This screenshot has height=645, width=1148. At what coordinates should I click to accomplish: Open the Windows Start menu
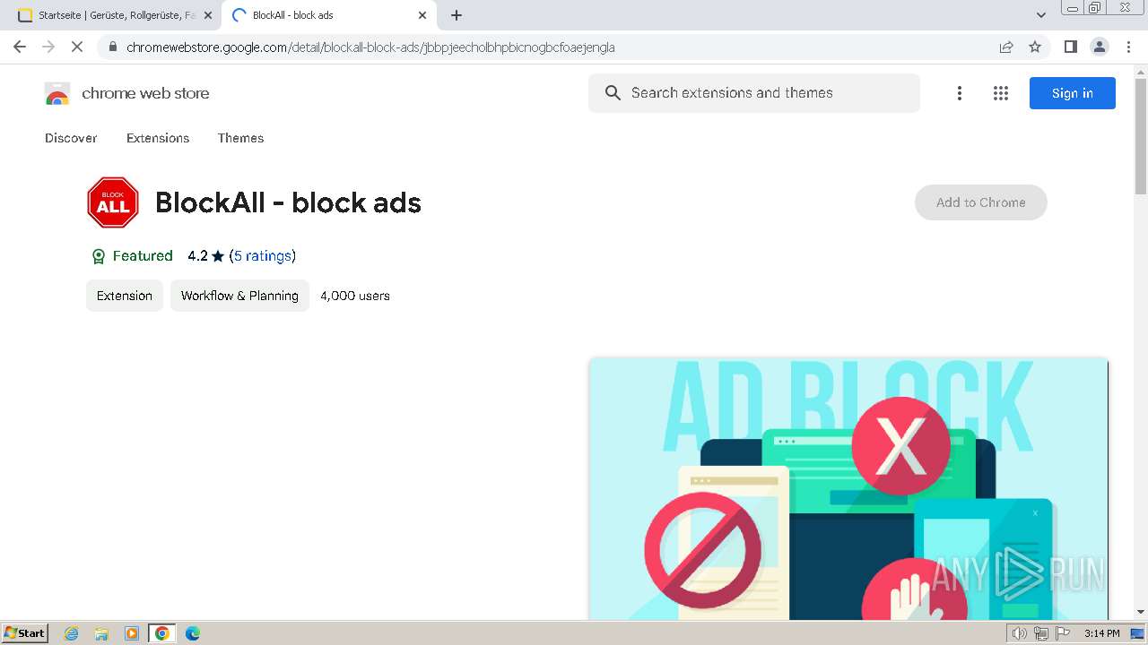tap(25, 632)
